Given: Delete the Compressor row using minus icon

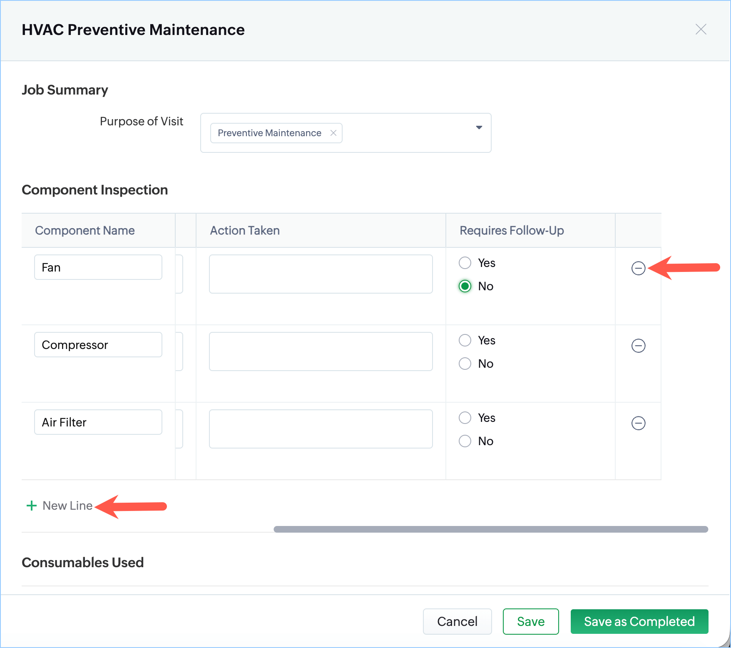Looking at the screenshot, I should click(638, 346).
